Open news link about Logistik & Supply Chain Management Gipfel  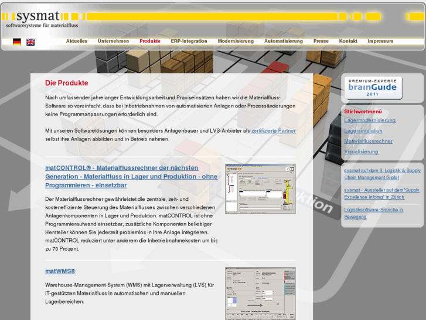coord(382,174)
